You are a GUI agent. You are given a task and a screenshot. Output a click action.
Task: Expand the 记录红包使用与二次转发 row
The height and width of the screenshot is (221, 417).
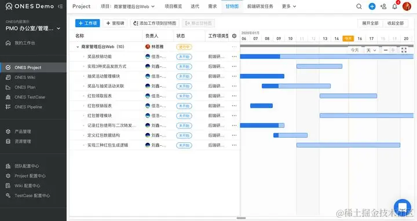[x=83, y=126]
